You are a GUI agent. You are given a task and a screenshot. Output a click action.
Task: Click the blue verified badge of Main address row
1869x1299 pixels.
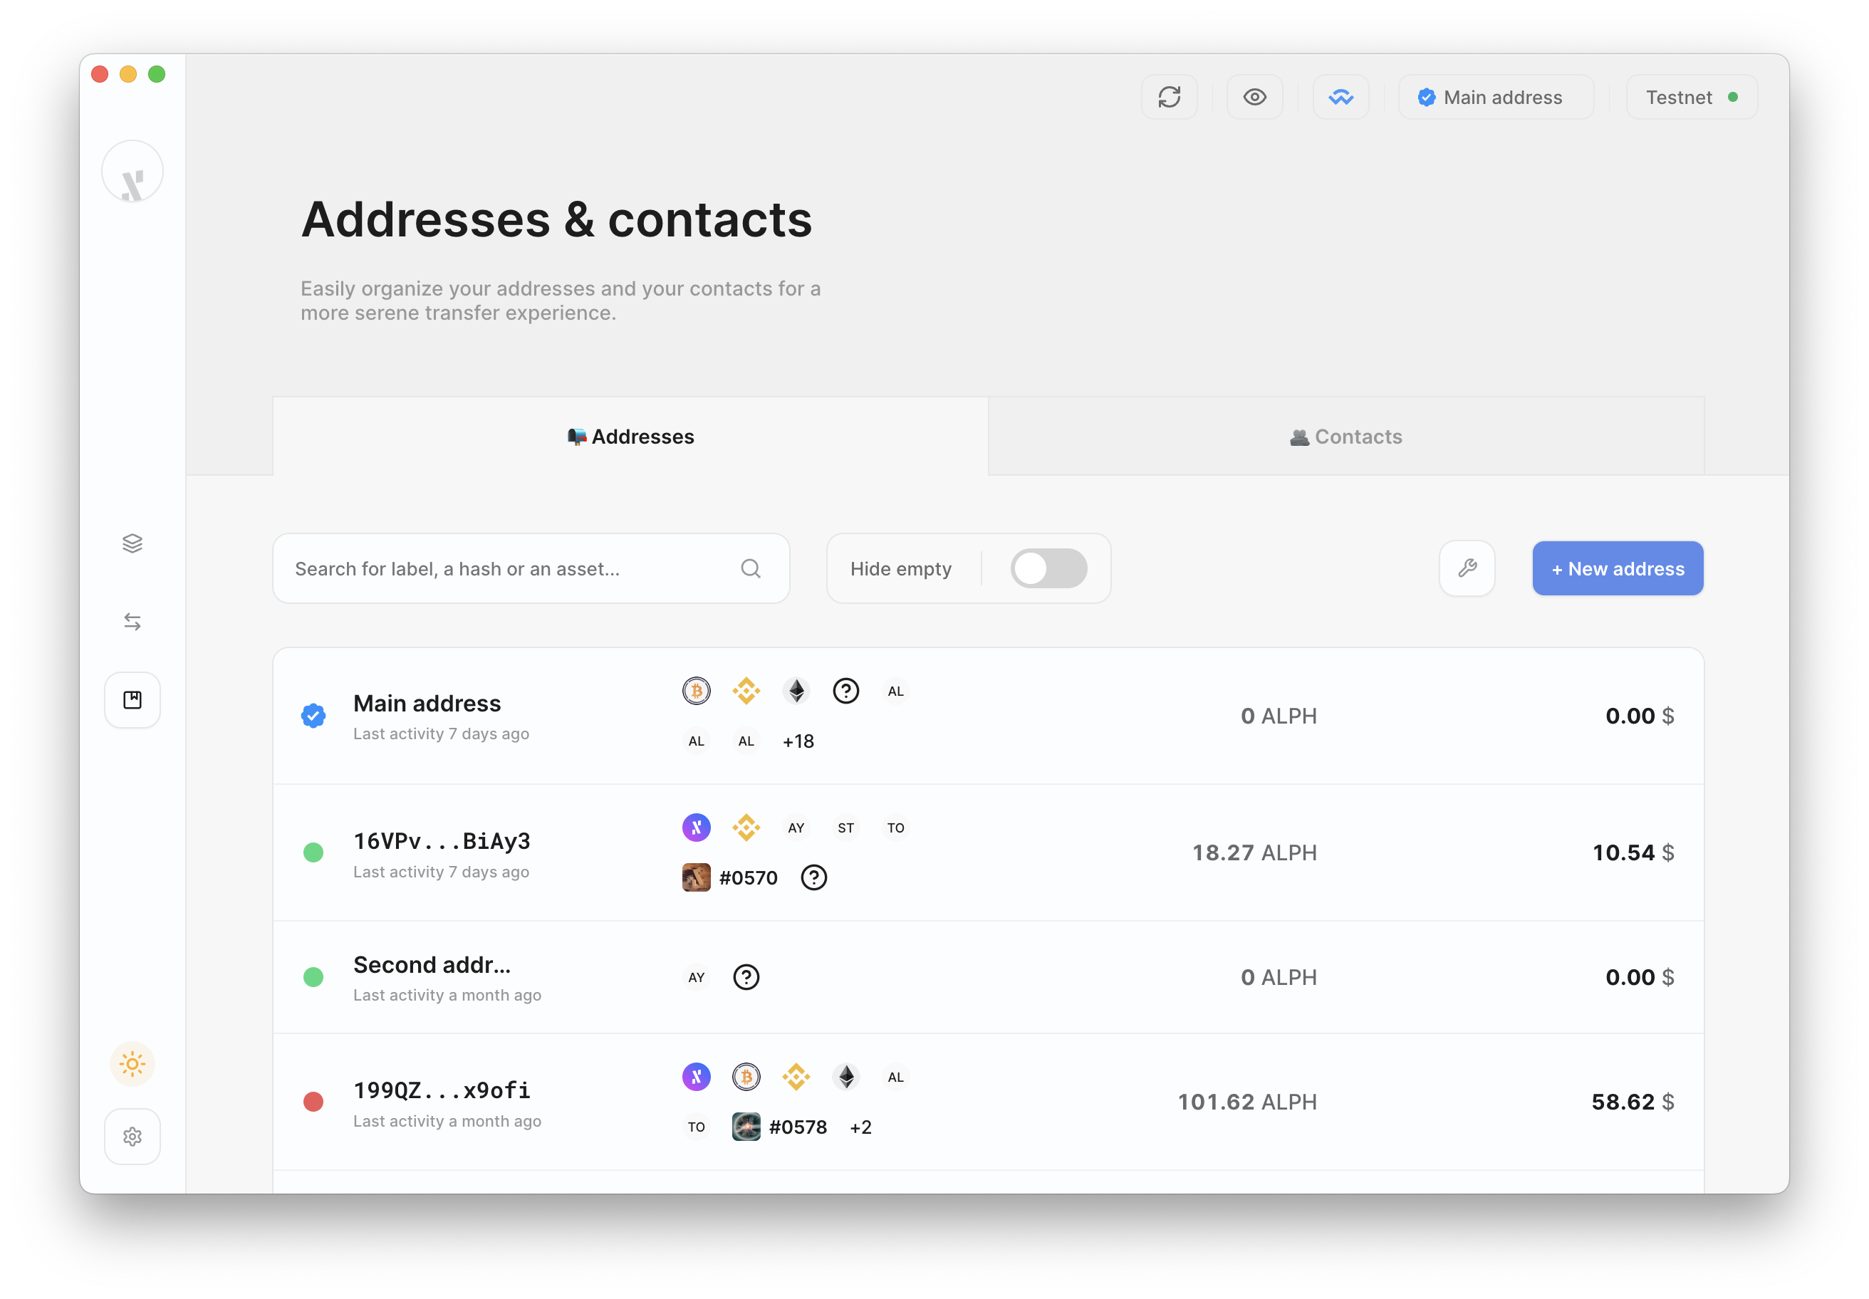coord(313,716)
